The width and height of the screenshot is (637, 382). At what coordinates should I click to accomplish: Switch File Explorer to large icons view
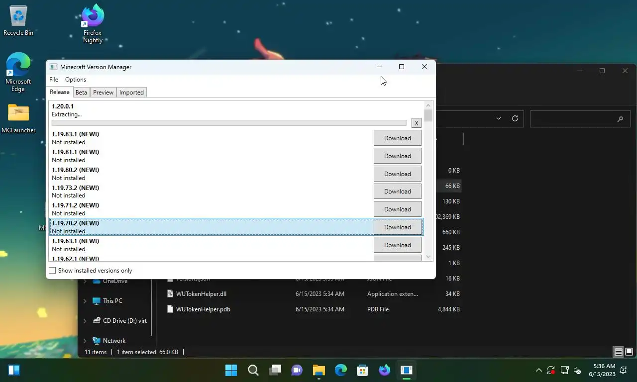[x=629, y=352]
